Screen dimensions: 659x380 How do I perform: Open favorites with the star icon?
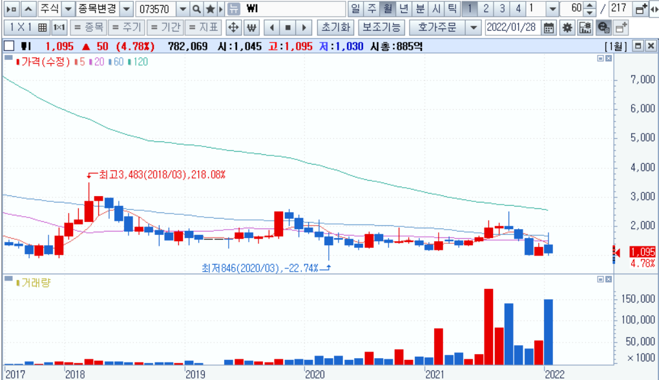(x=210, y=9)
